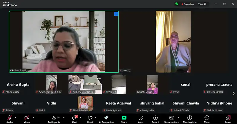Open the View layout menu

pyautogui.click(x=202, y=4)
